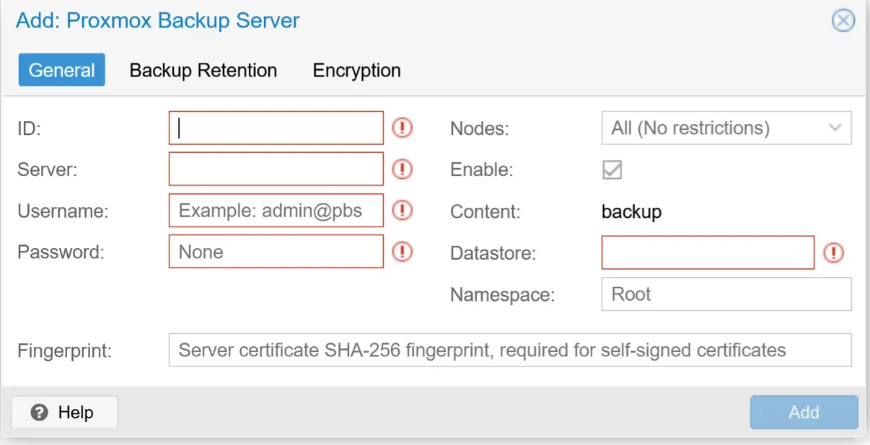Focus the ID input field
Image resolution: width=870 pixels, height=445 pixels.
tap(276, 128)
